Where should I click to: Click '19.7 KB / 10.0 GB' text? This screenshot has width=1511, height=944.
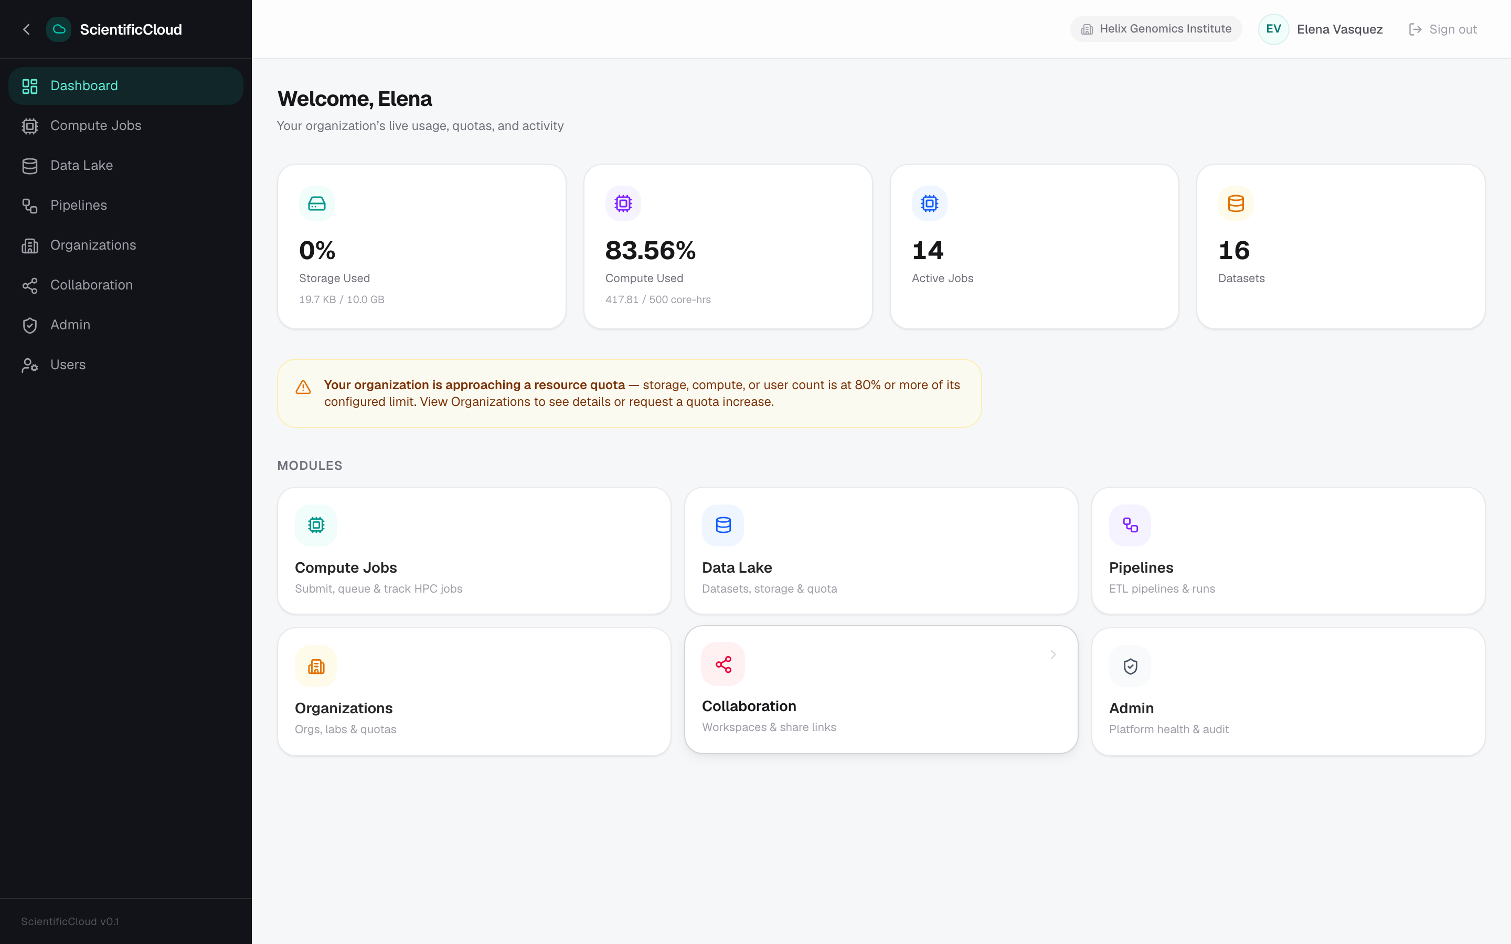pyautogui.click(x=342, y=299)
